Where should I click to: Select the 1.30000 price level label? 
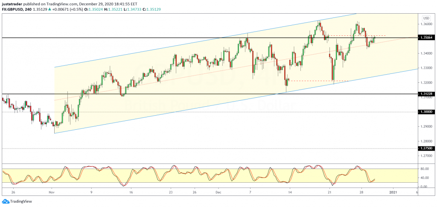click(x=427, y=112)
